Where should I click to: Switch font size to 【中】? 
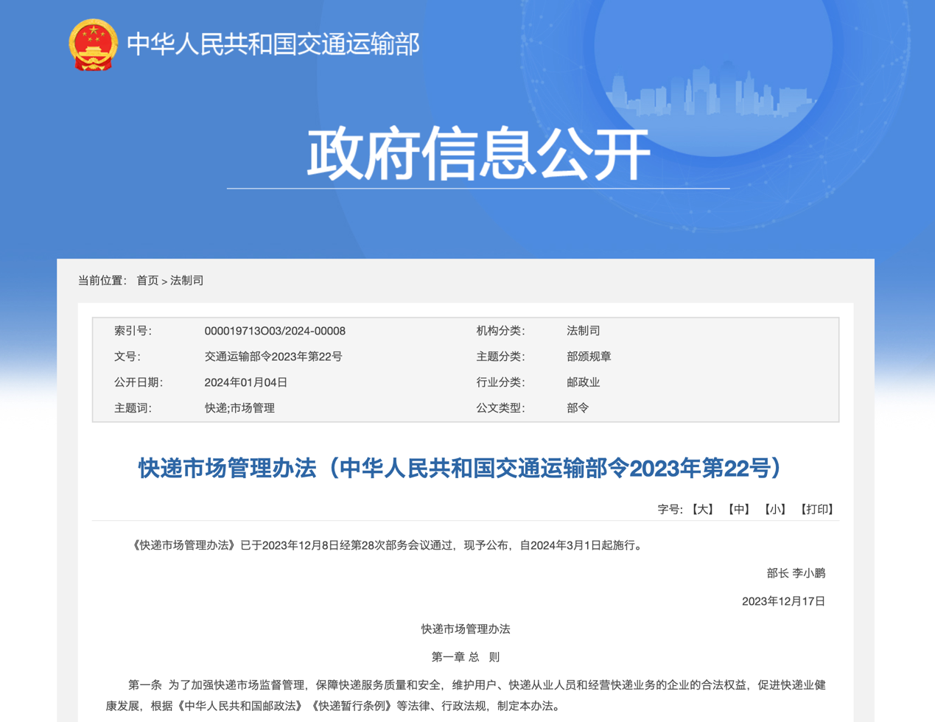pyautogui.click(x=739, y=509)
